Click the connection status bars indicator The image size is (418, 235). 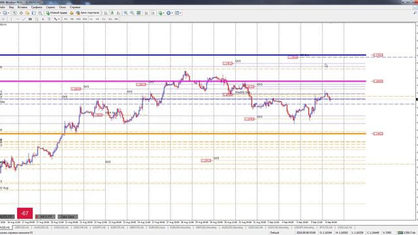point(400,232)
